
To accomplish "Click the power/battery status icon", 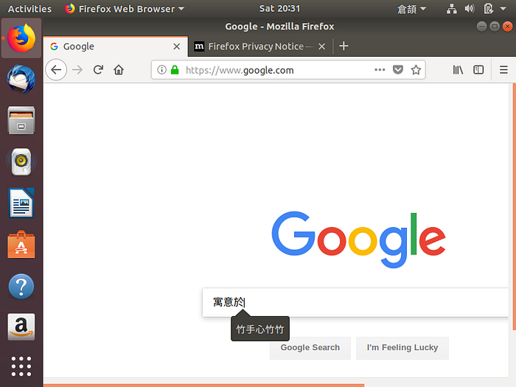I will [x=488, y=9].
